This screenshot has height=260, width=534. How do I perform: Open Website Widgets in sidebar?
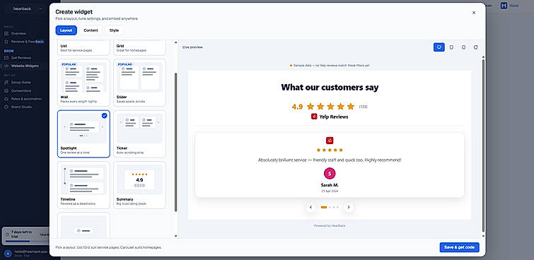(x=25, y=66)
